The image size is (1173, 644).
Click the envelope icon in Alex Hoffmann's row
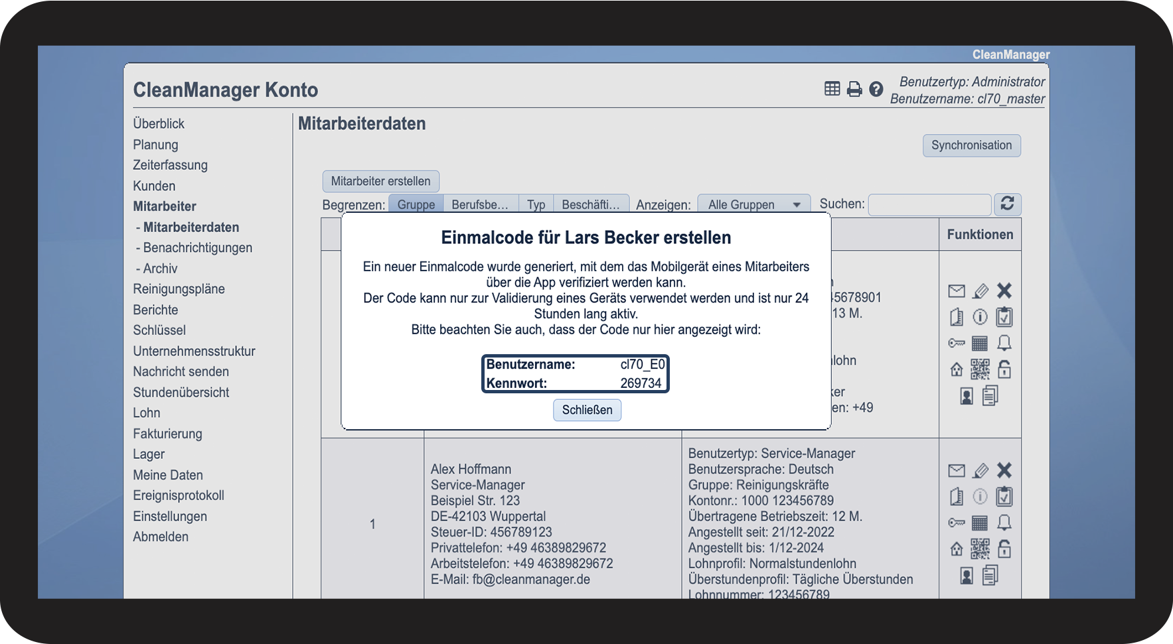click(957, 471)
